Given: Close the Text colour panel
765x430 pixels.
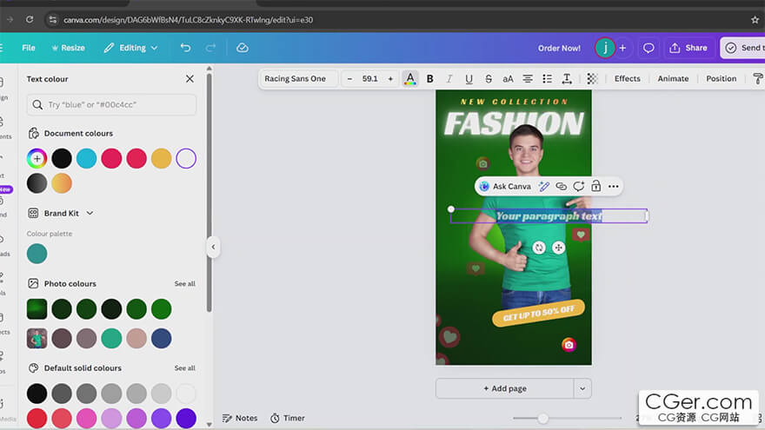Looking at the screenshot, I should click(190, 79).
